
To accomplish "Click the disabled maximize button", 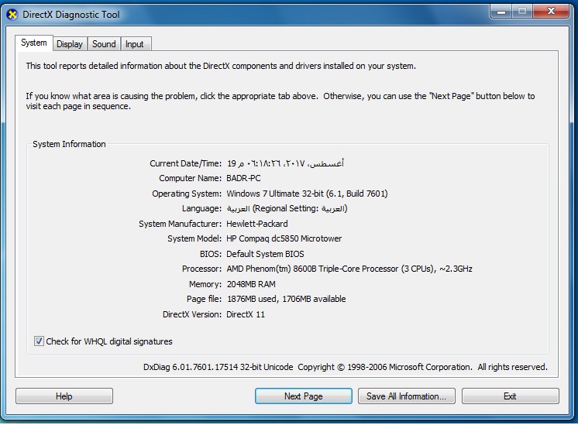I will pos(522,12).
